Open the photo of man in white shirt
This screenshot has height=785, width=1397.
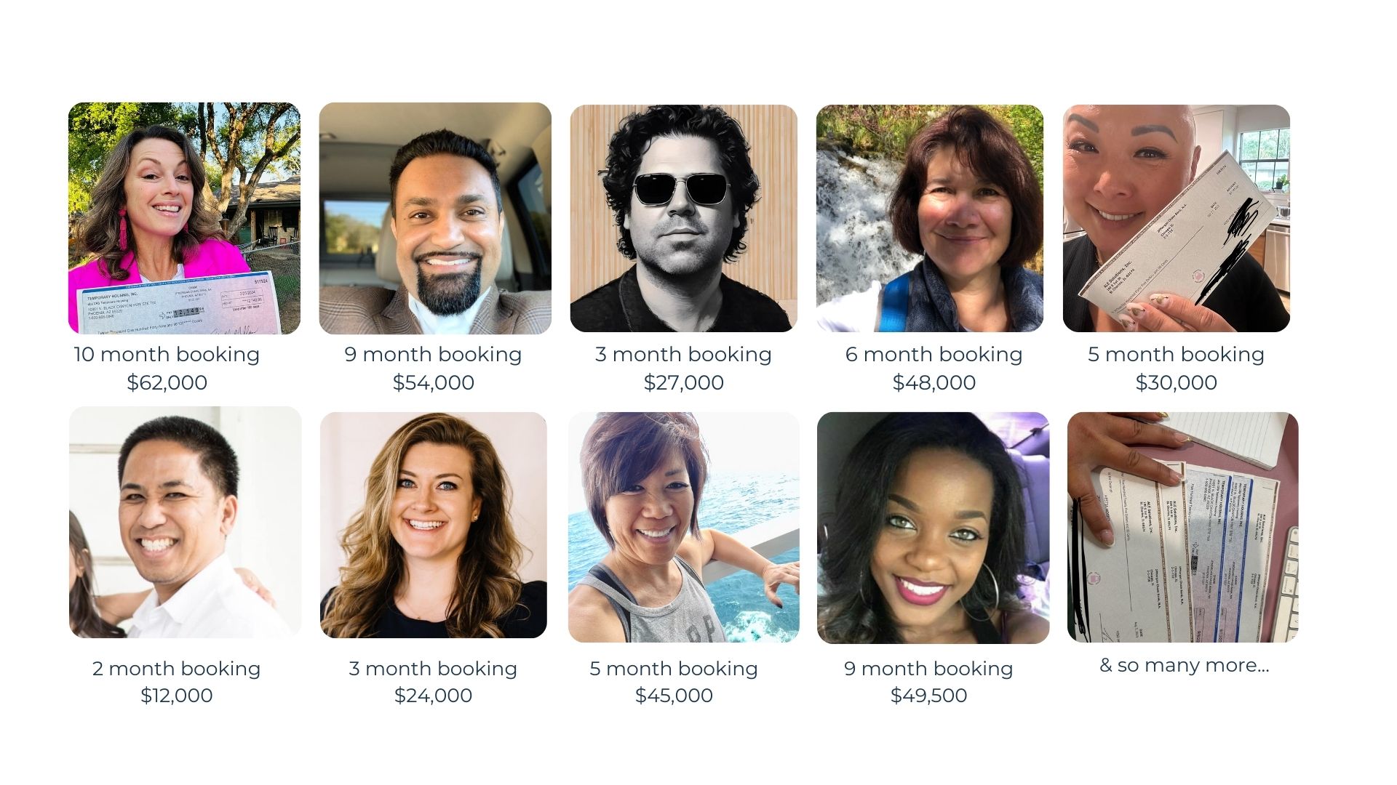185,522
